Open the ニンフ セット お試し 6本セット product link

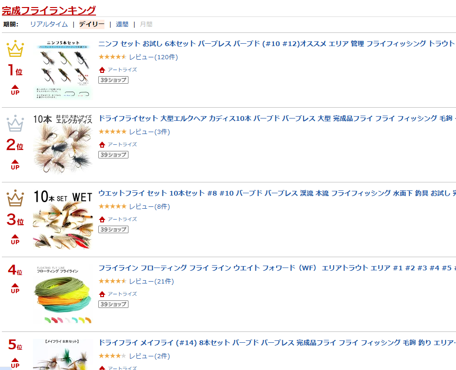pos(276,44)
